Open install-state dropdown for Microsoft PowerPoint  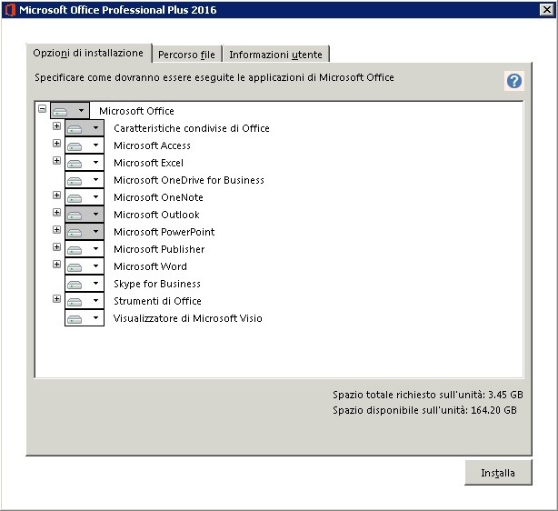coord(85,232)
